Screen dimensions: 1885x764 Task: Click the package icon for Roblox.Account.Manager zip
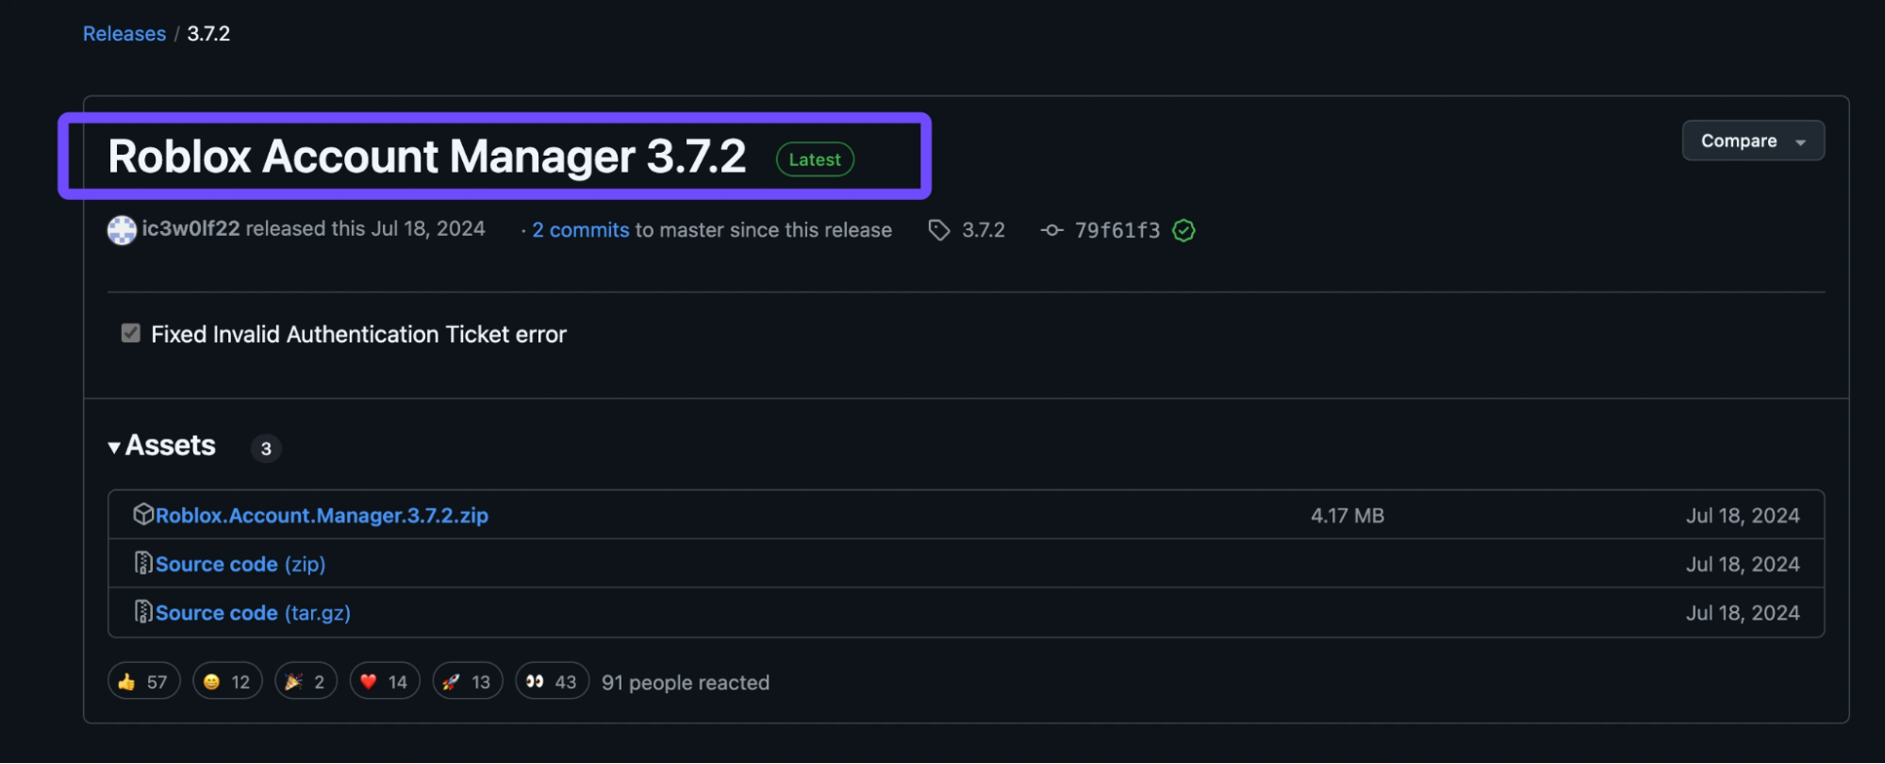point(143,514)
